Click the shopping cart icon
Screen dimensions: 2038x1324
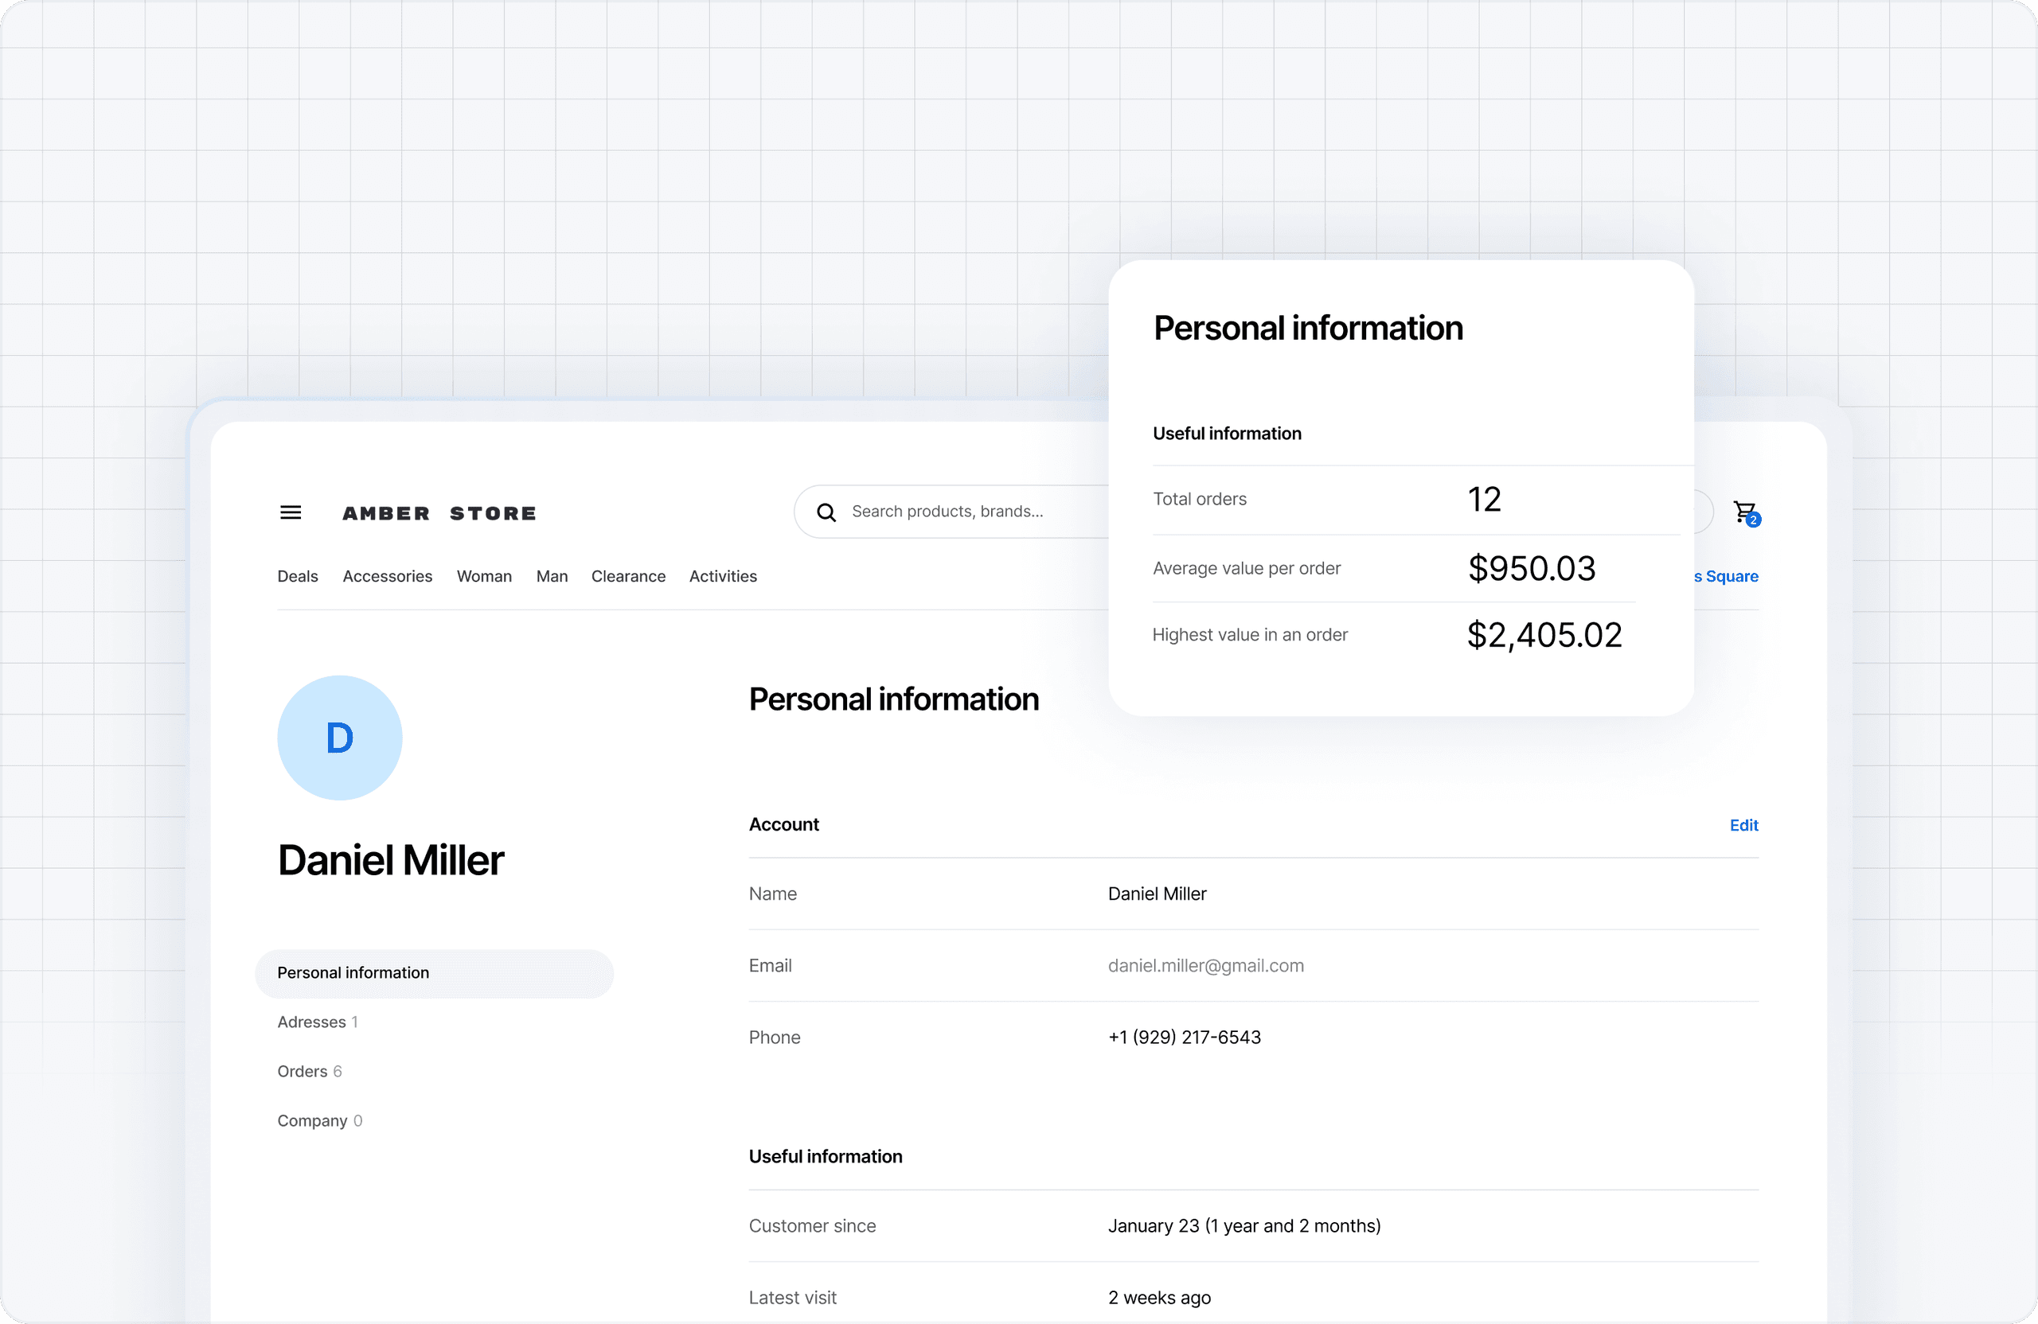pyautogui.click(x=1743, y=511)
